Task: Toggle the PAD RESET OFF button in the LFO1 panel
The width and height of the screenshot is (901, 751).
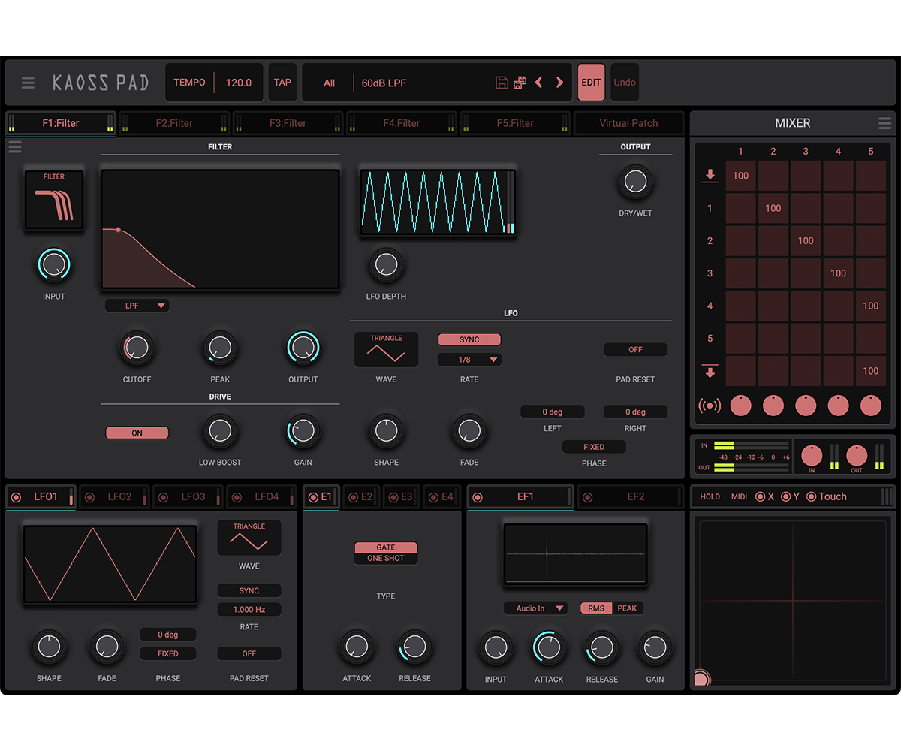Action: tap(249, 654)
